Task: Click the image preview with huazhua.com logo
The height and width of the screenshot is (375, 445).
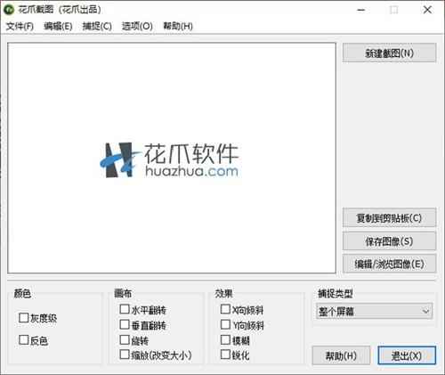Action: (x=172, y=158)
